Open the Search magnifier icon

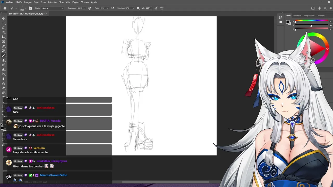pos(325,8)
